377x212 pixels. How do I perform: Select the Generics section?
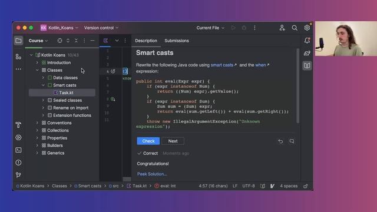click(x=55, y=153)
